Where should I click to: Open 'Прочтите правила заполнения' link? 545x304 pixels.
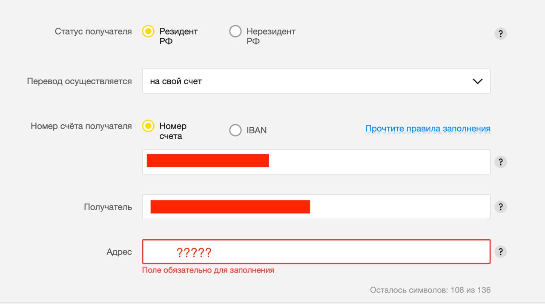[427, 129]
